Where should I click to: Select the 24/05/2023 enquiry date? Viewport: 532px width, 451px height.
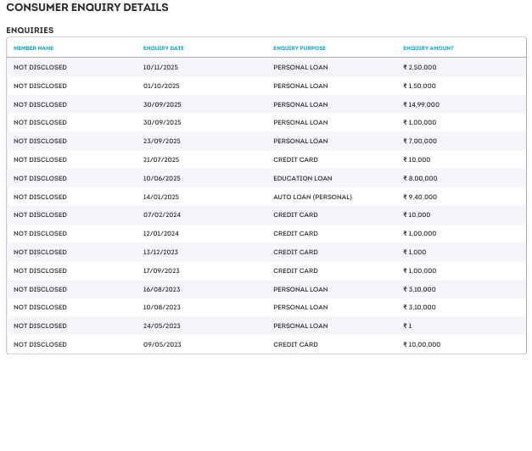click(163, 326)
